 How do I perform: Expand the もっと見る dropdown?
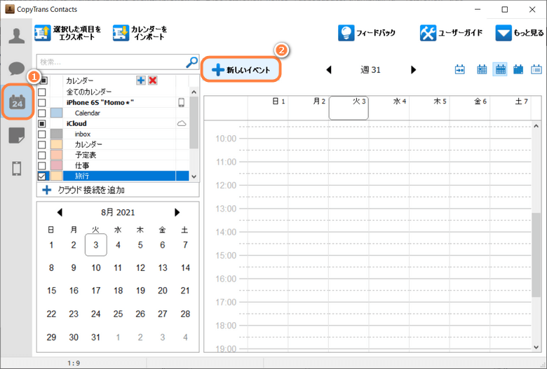519,33
